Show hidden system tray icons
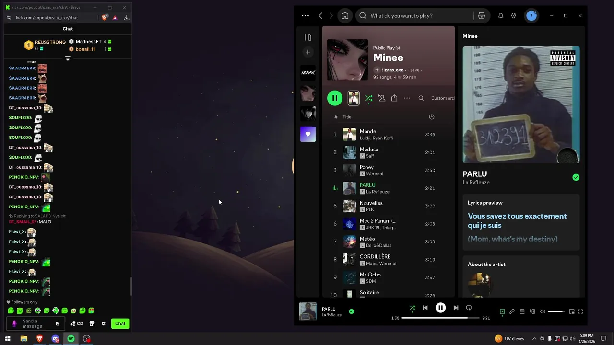 pos(534,339)
